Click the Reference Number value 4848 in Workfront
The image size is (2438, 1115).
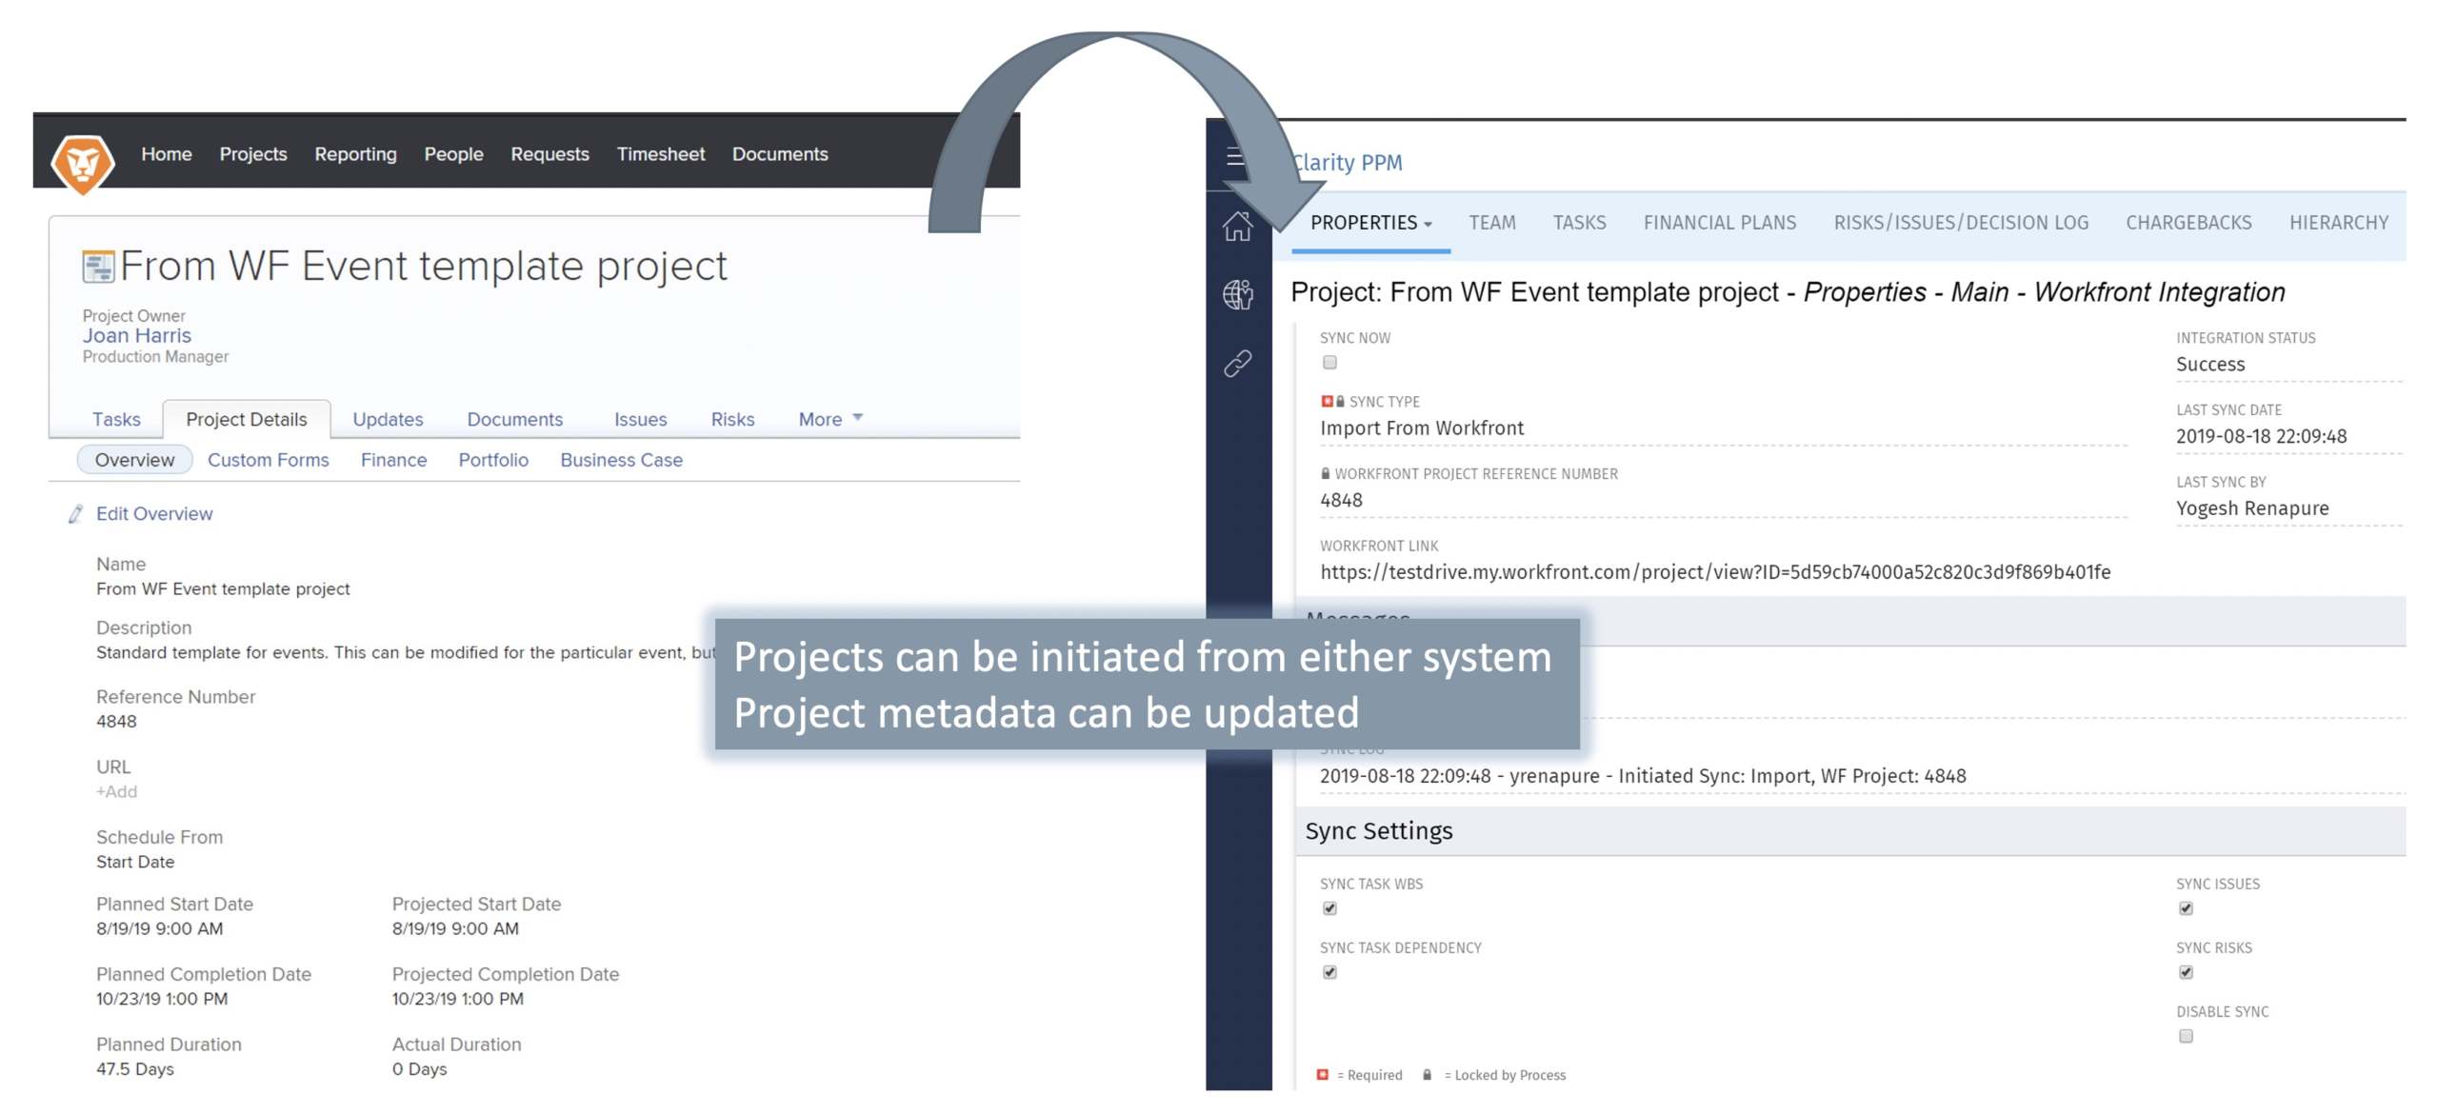point(116,722)
